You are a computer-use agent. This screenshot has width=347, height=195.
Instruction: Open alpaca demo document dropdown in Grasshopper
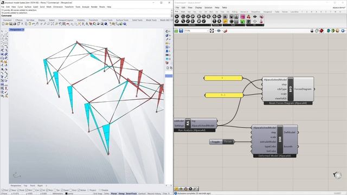tap(339, 8)
